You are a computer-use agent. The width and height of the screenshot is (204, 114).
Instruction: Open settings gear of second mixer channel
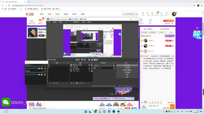point(45,75)
